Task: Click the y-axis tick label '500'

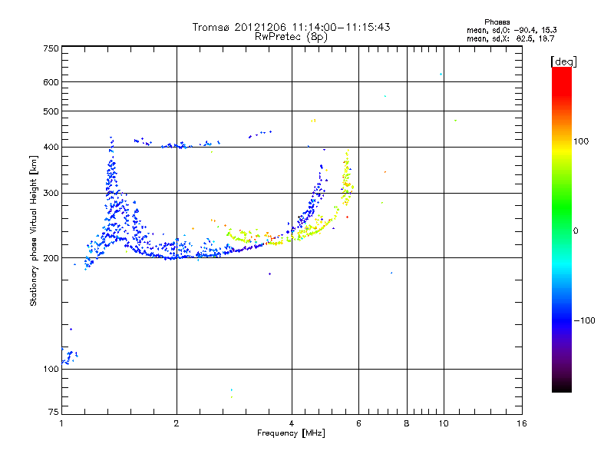Action: (51, 111)
